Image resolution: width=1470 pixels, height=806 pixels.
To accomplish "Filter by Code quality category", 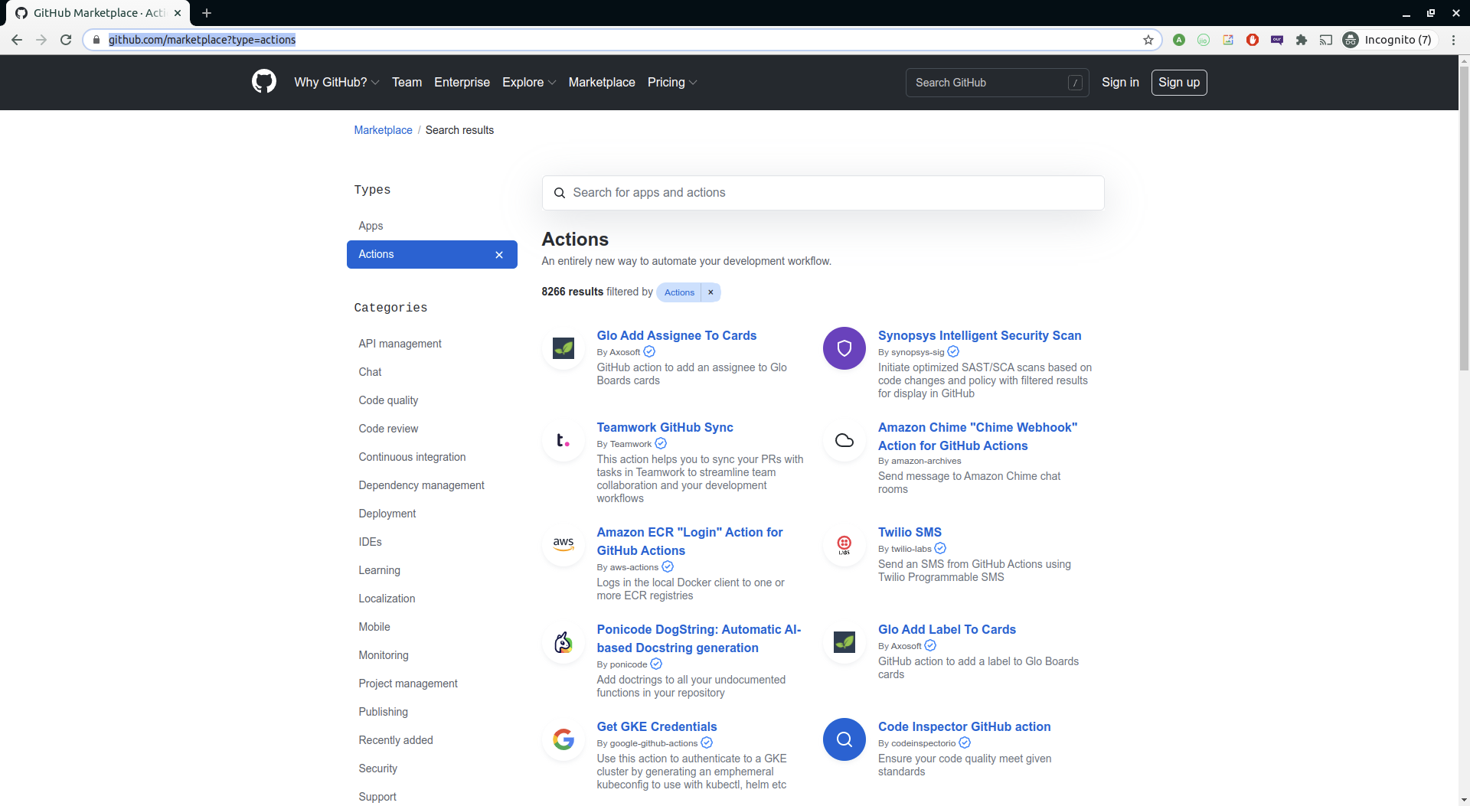I will (388, 400).
